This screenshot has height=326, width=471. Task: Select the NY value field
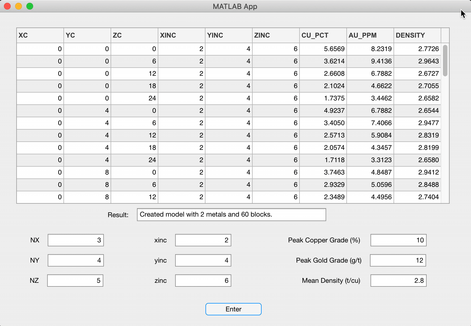coord(76,260)
